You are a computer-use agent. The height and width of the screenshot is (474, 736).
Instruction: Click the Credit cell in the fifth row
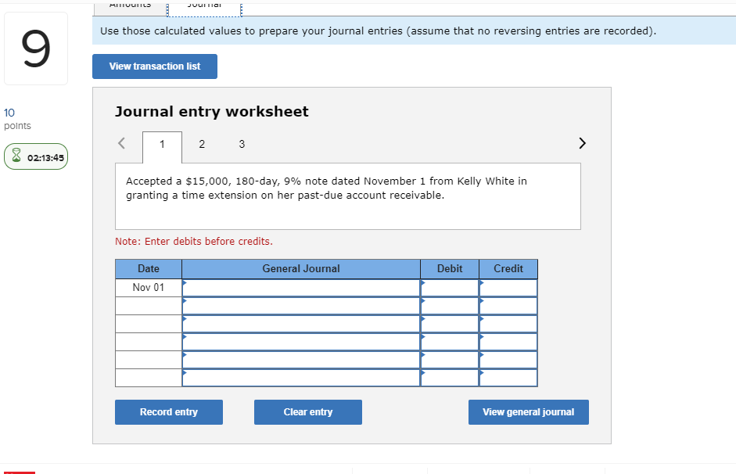[508, 360]
